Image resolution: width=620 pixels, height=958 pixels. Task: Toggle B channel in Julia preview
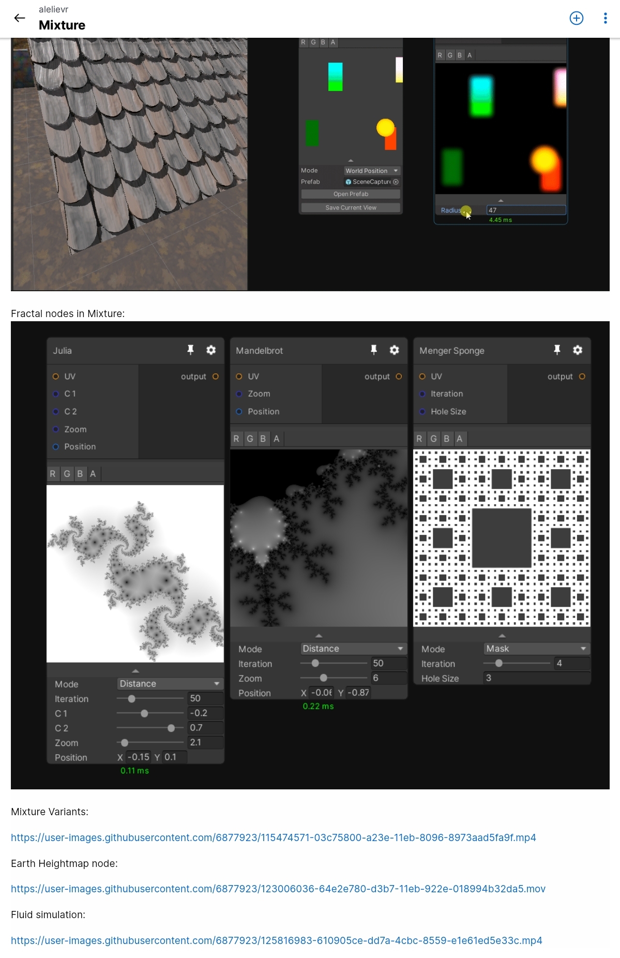click(80, 474)
